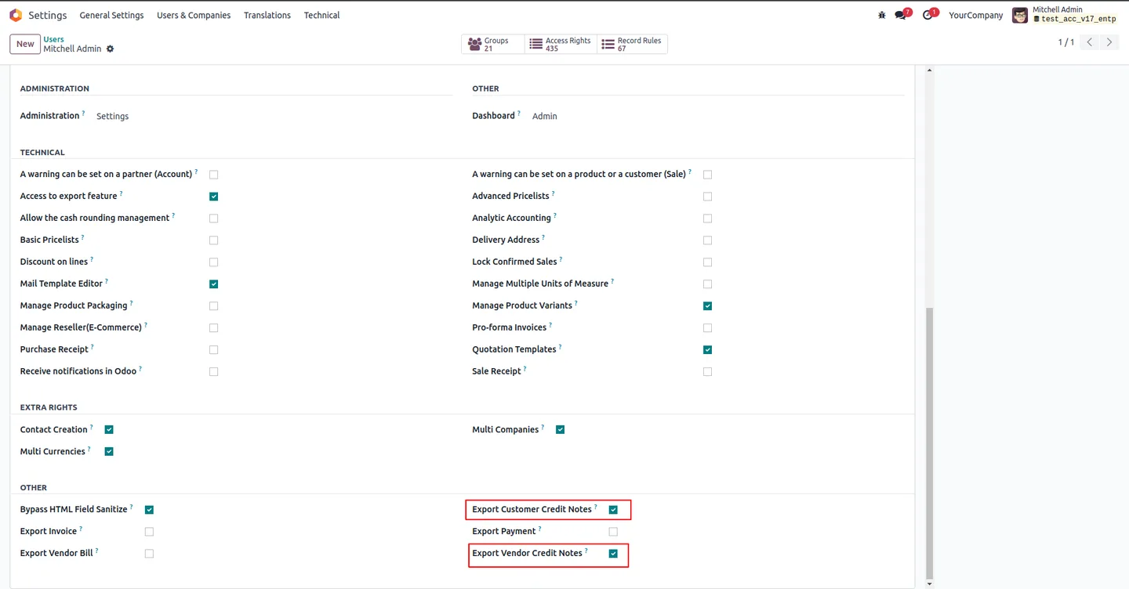Click the vertical scrollbar thumb
The image size is (1129, 589).
[x=930, y=442]
